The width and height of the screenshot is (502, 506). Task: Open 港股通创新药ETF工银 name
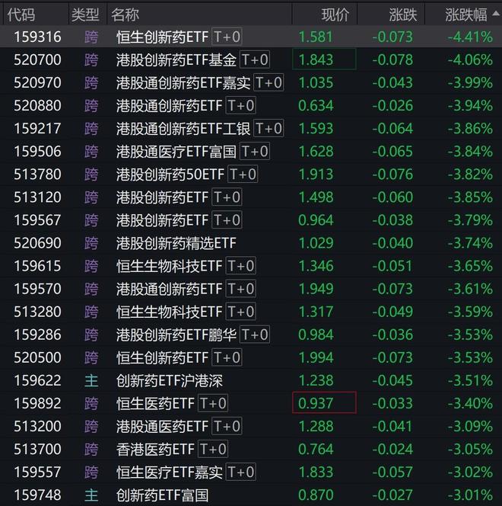click(183, 129)
